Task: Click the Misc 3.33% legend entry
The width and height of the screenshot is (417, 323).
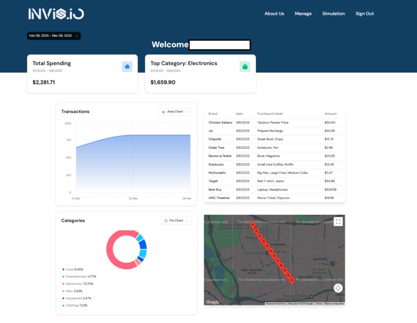Action: pos(73,291)
